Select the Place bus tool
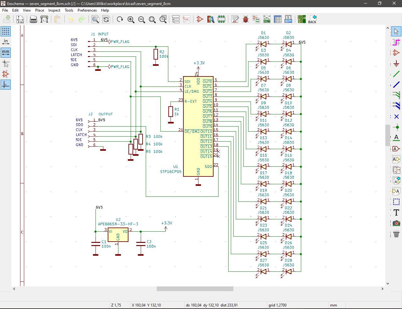This screenshot has width=402, height=309. [x=396, y=85]
